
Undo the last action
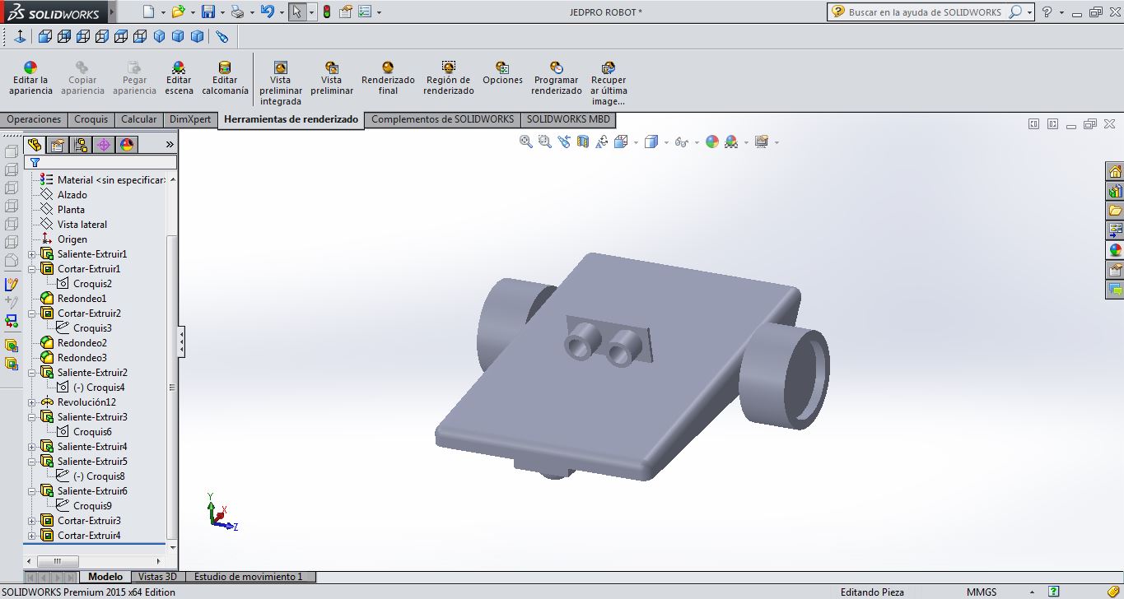(x=267, y=12)
